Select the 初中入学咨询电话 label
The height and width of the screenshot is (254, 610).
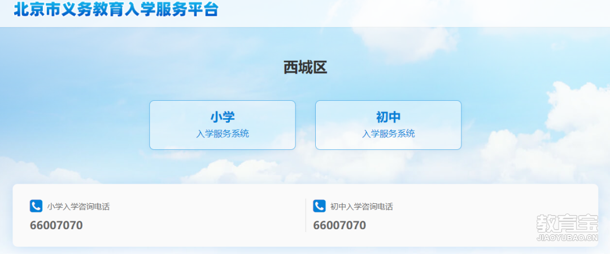click(x=362, y=207)
